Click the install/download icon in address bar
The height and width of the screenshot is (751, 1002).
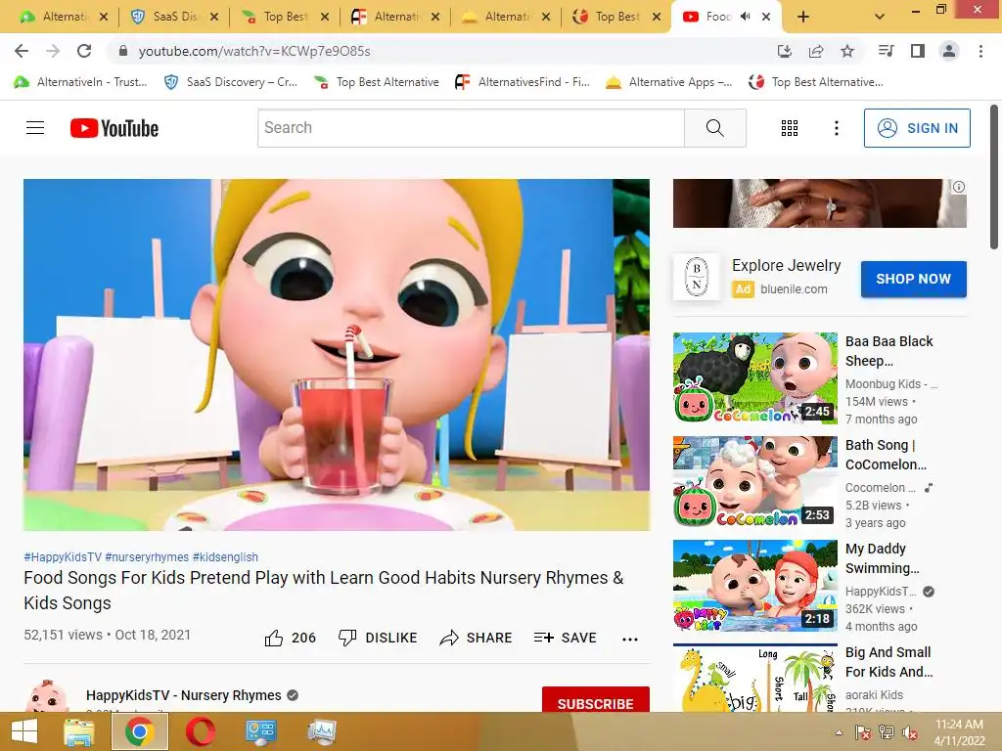coord(785,51)
